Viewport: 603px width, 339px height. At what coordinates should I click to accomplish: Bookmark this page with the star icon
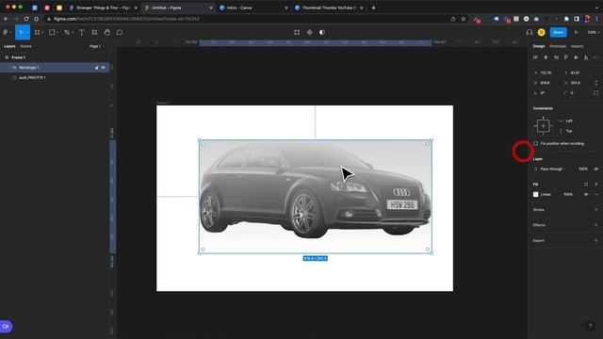(x=464, y=19)
